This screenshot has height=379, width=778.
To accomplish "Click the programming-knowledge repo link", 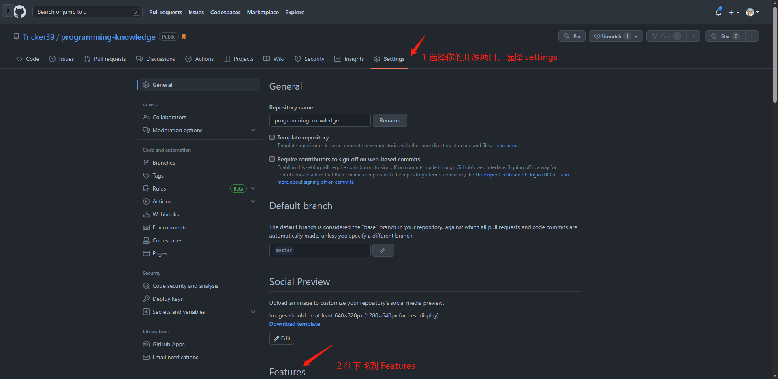I will pyautogui.click(x=108, y=37).
